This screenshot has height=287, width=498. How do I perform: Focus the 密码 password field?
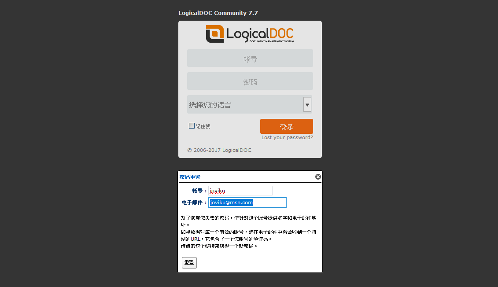[250, 81]
